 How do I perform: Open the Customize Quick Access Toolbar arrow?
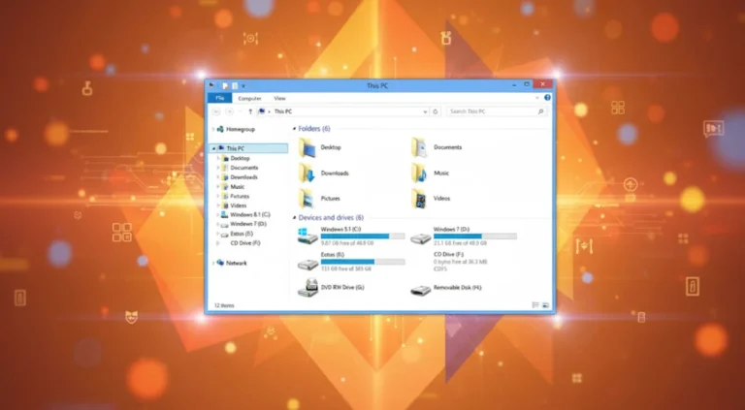tap(243, 86)
